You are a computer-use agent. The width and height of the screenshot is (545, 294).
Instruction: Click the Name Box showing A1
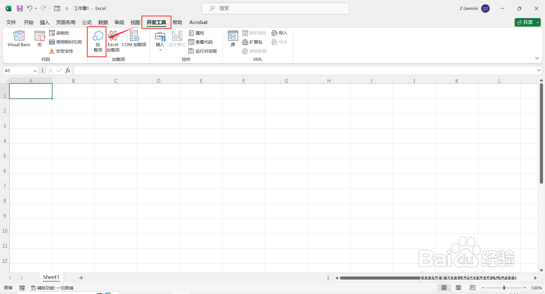(18, 71)
